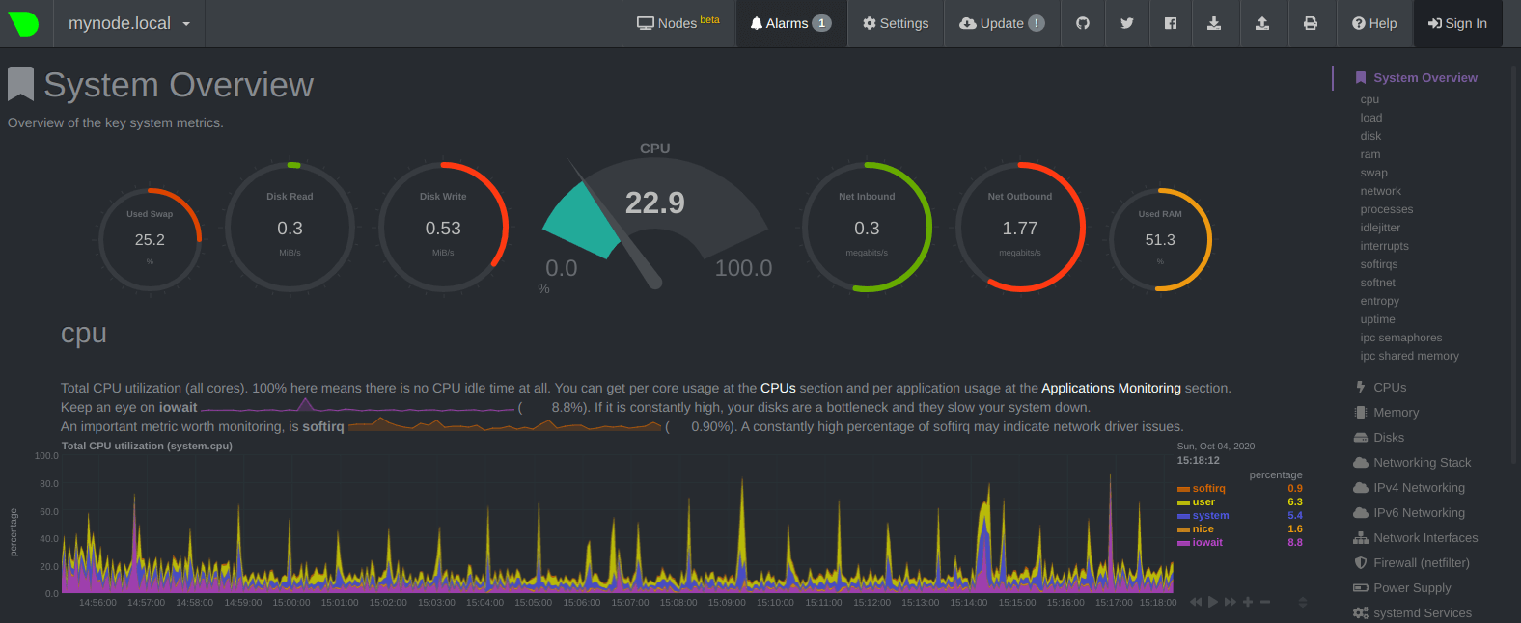Open the Facebook icon link
The image size is (1521, 623).
(x=1170, y=23)
